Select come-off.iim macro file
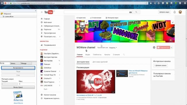Viewport: 187px width, 105px height. 9,17
